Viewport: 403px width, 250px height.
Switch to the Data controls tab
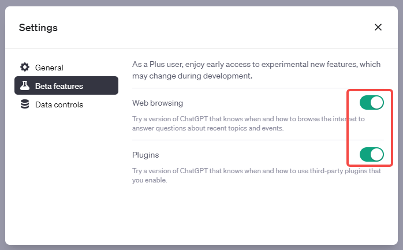[59, 105]
